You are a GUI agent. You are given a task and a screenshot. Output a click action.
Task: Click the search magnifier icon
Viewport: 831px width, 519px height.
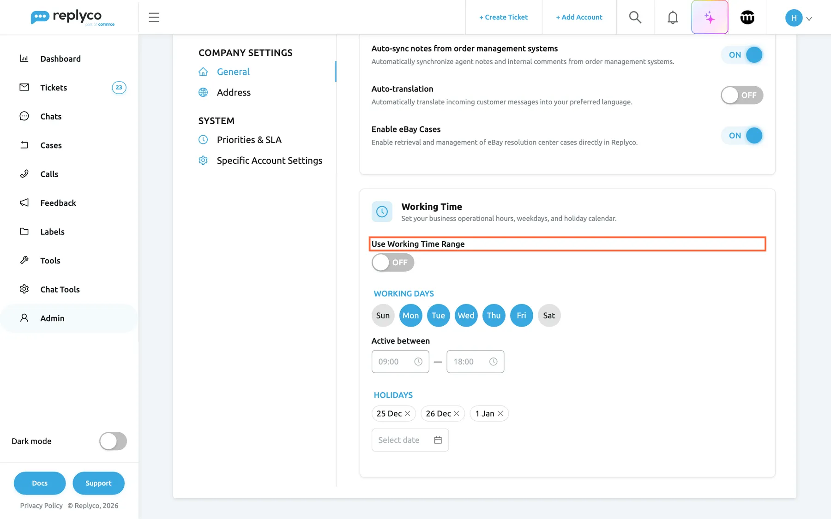pos(635,18)
